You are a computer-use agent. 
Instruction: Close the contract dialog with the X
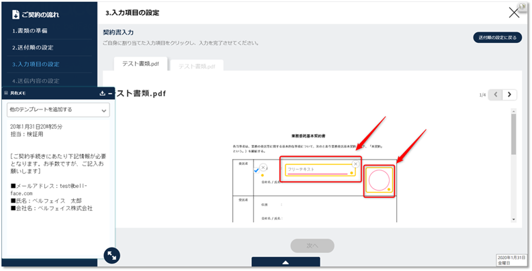(x=515, y=12)
